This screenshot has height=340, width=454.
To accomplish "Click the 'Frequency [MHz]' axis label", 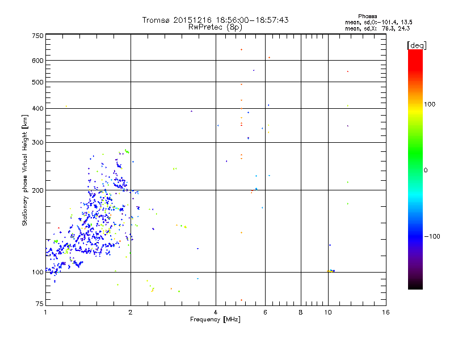I will pos(215,320).
